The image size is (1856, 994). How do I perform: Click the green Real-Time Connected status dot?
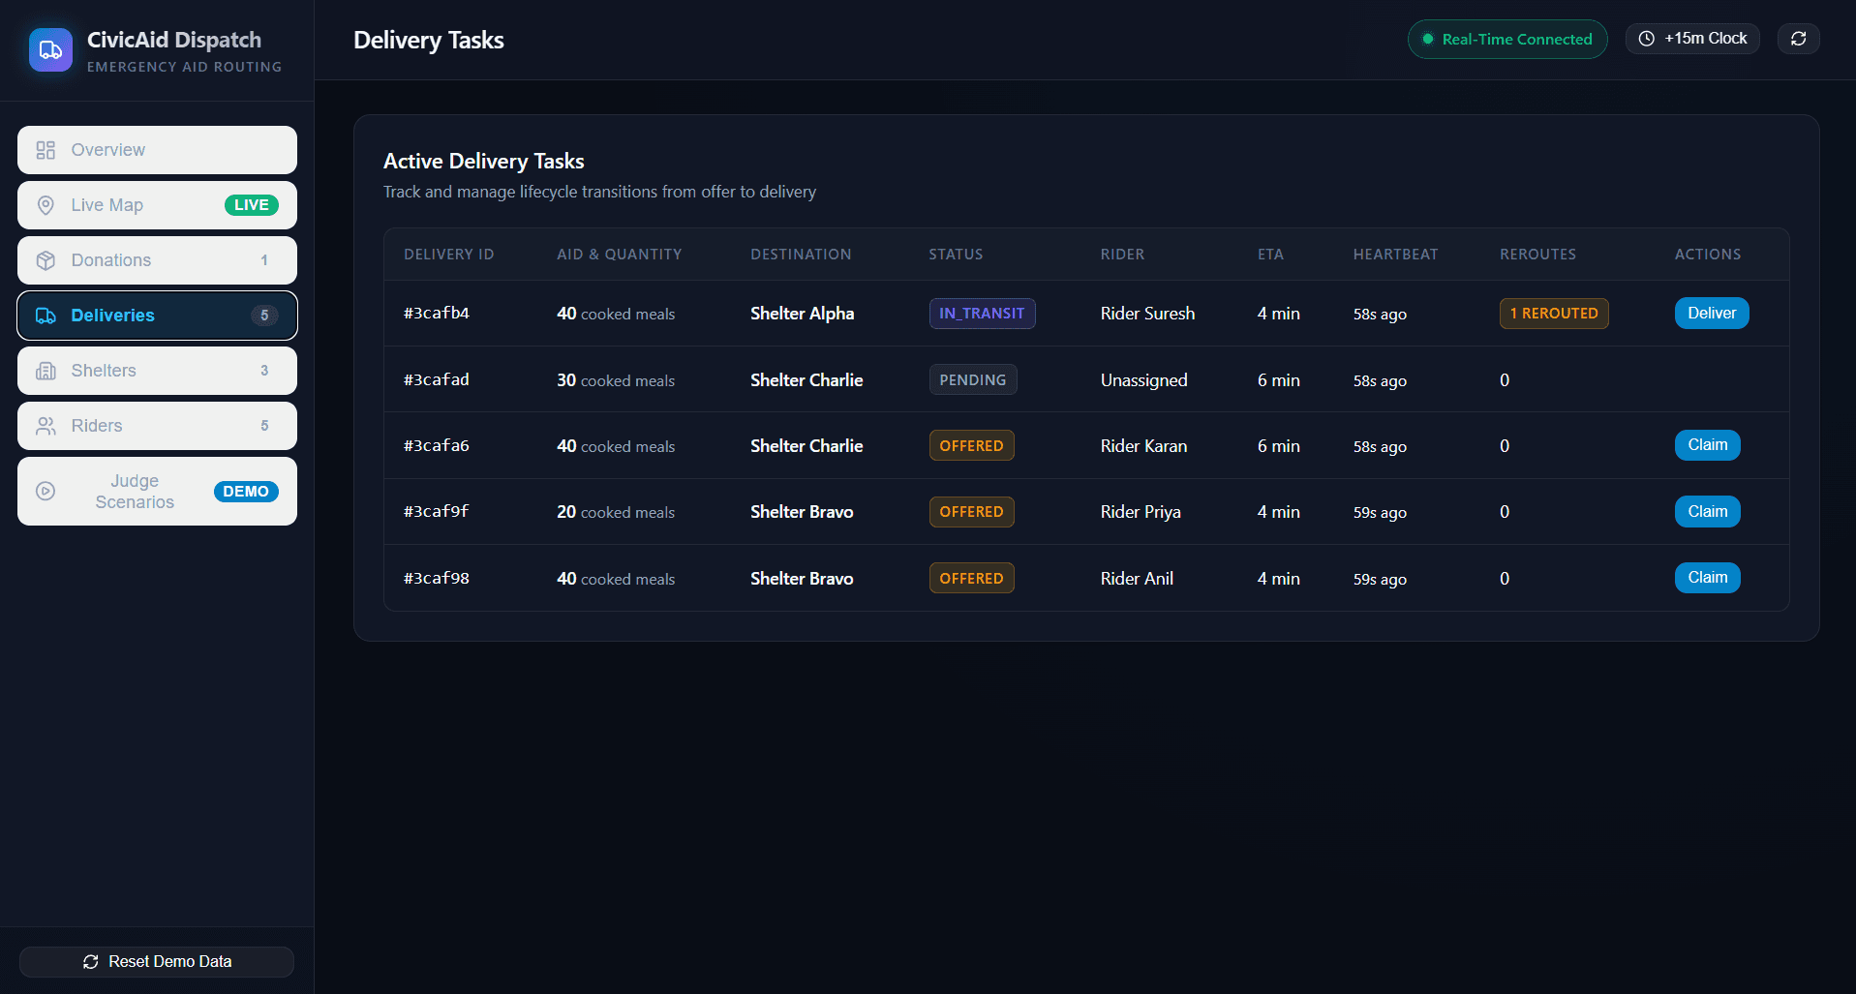click(x=1427, y=39)
